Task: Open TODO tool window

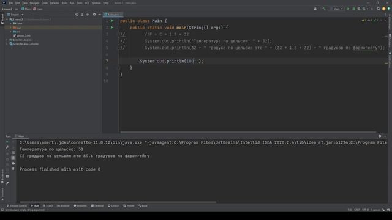Action: (x=48, y=206)
